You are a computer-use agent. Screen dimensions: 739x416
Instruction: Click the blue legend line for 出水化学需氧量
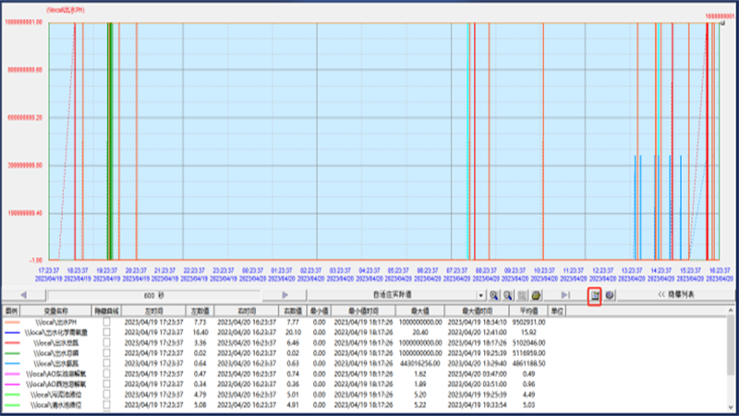tap(15, 332)
